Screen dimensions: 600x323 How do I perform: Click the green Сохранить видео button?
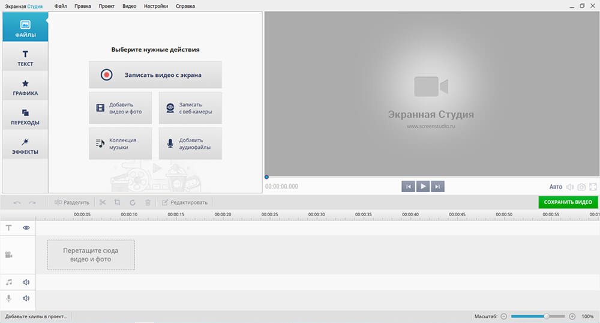[x=568, y=202]
